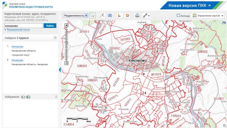This screenshot has height=128, width=227.
Task: Select the identify-object cursor tool
Action: (x=93, y=15)
